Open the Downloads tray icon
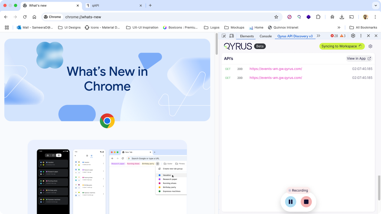Screen dimensions: 381x214 point(342,17)
